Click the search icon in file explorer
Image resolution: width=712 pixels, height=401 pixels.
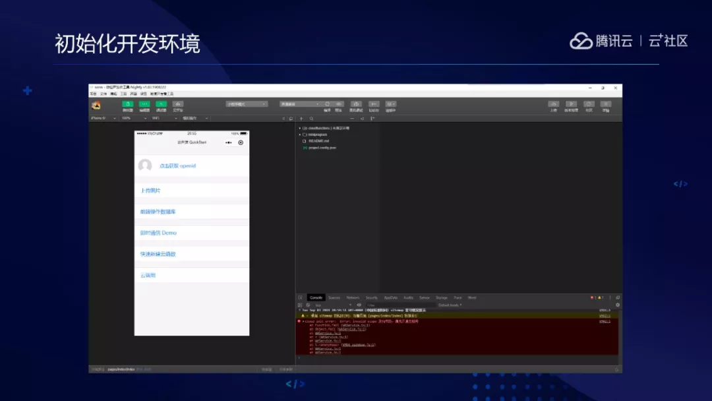311,119
